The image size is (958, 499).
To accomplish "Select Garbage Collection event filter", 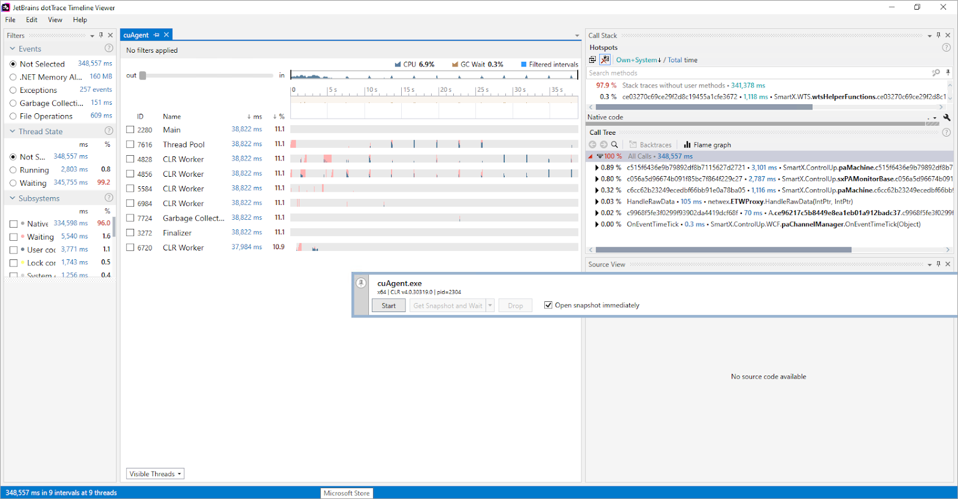I will click(13, 103).
